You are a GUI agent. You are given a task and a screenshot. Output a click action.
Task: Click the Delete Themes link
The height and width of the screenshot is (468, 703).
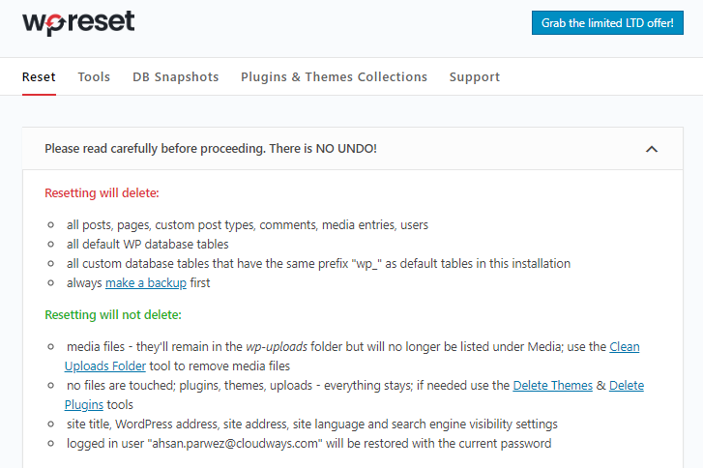(552, 386)
